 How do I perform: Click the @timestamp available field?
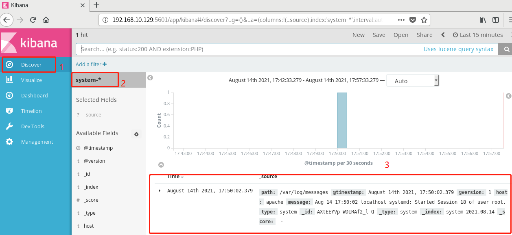[98, 148]
